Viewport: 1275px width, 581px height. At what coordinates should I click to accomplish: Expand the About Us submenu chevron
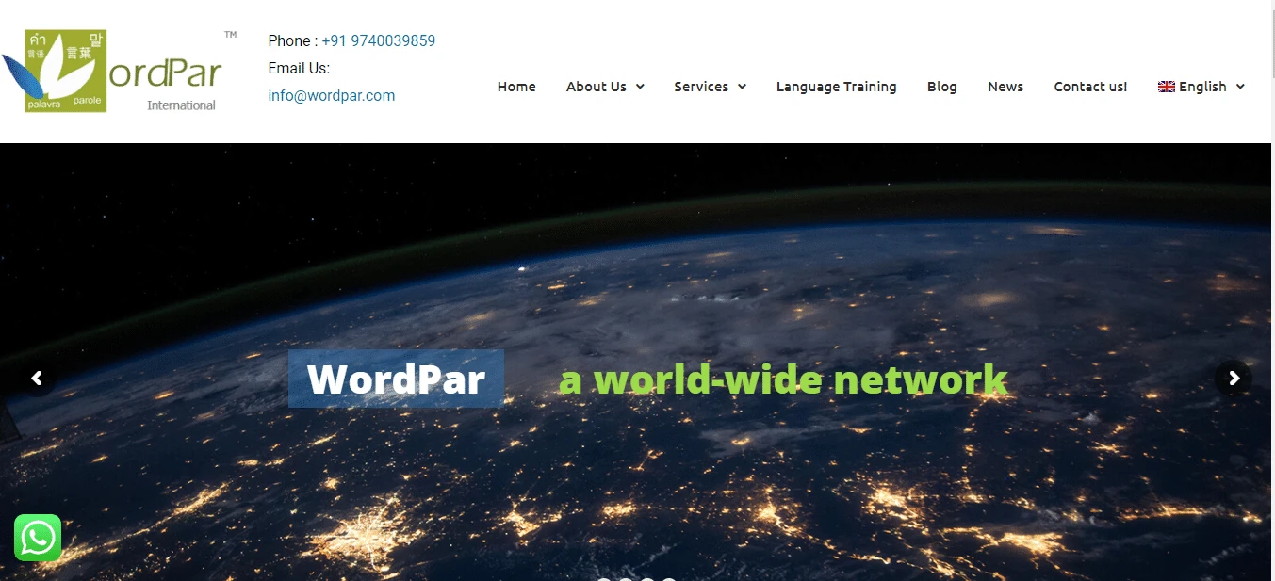pyautogui.click(x=640, y=87)
